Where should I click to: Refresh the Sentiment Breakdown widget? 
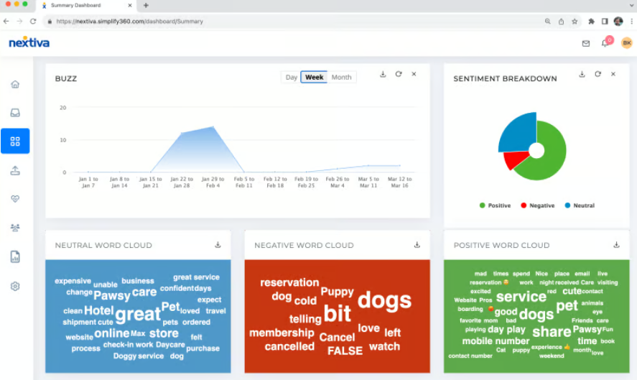598,74
